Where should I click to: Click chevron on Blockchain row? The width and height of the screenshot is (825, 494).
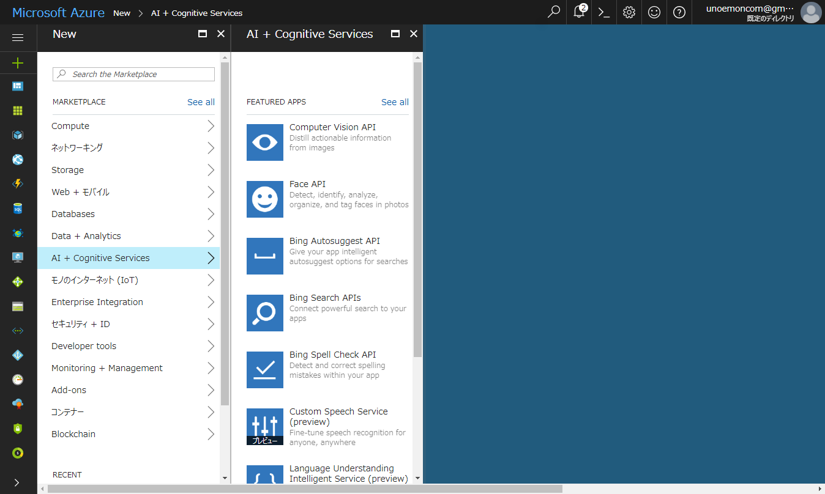211,434
